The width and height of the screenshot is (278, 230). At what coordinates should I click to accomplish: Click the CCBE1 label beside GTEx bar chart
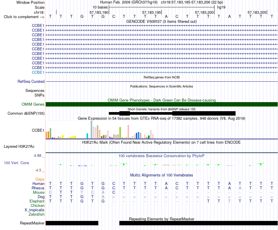tap(38, 130)
